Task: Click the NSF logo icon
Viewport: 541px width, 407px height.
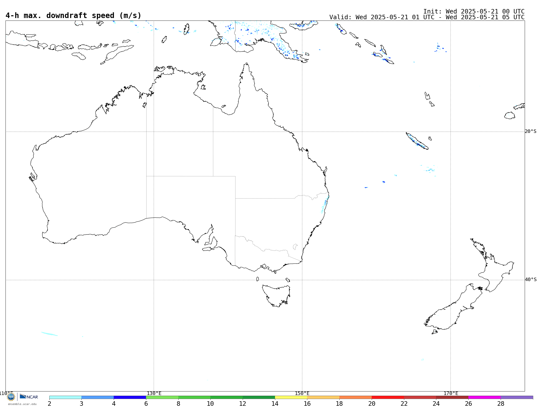Action: tap(11, 397)
